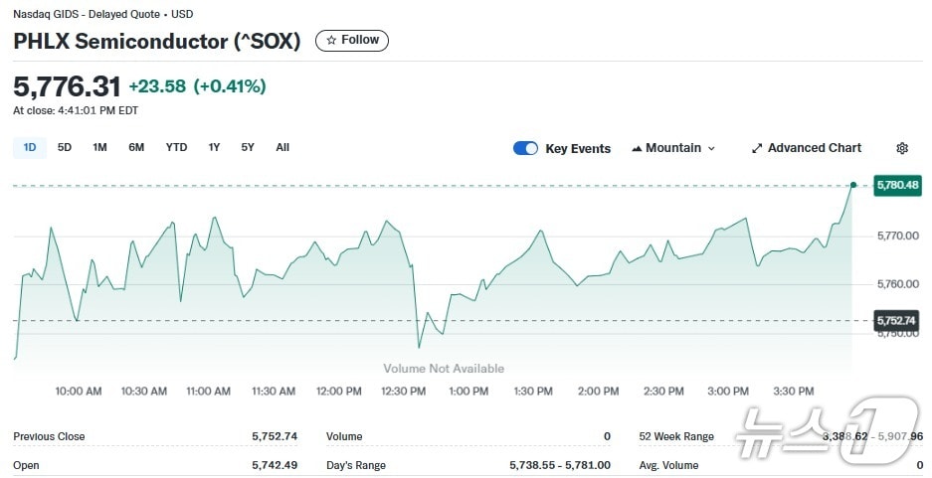This screenshot has width=932, height=478.
Task: Click the star Follow button
Action: [352, 41]
